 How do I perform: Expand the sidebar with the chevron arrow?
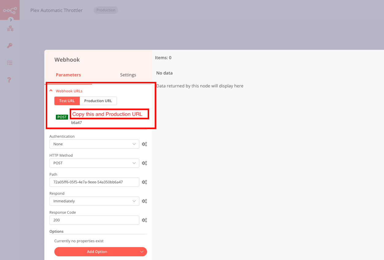click(x=11, y=20)
